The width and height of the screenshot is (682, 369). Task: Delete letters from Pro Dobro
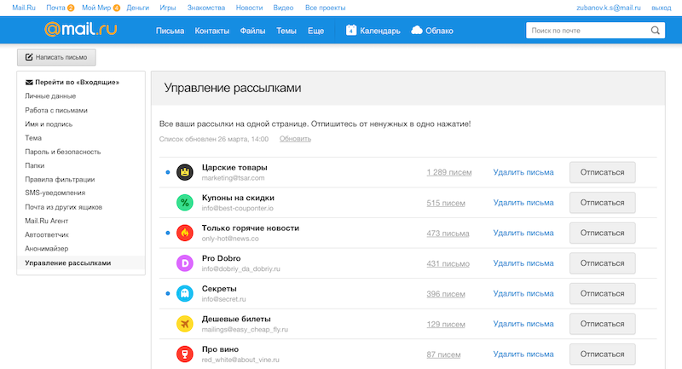pos(523,263)
